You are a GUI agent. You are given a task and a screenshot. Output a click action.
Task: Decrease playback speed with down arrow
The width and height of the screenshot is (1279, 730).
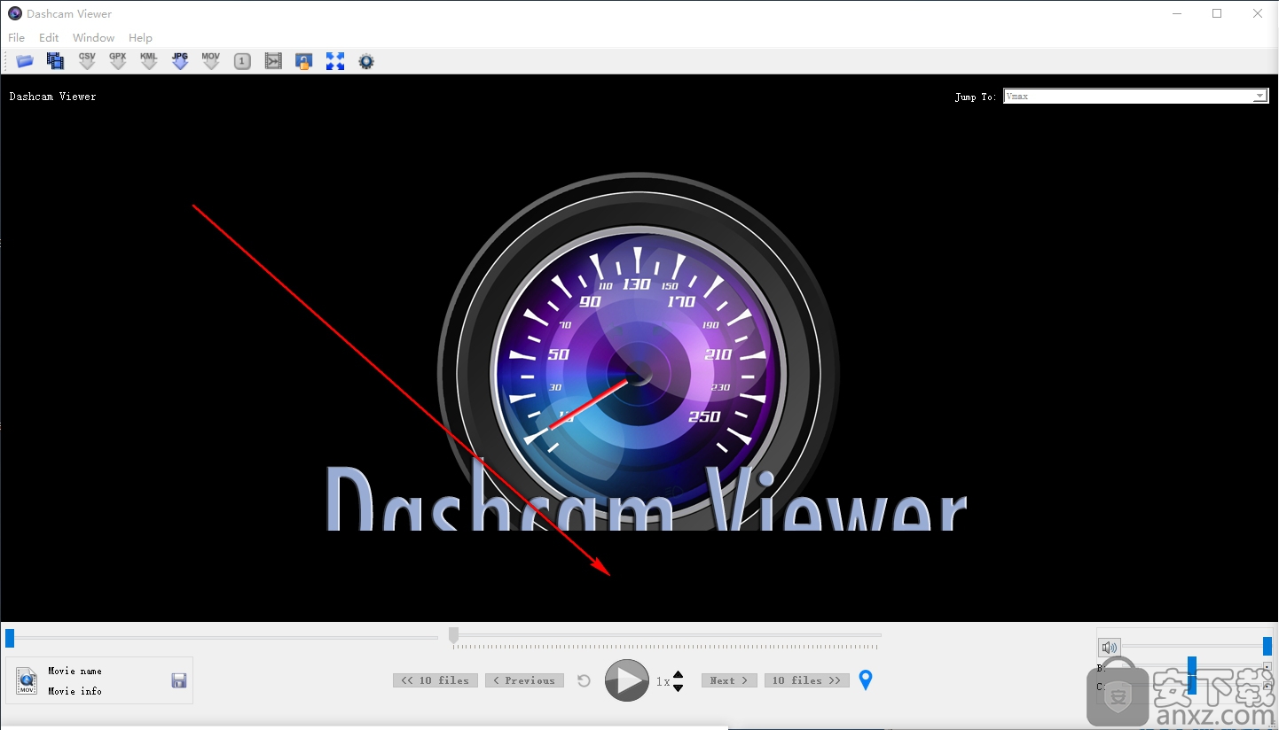pos(679,687)
